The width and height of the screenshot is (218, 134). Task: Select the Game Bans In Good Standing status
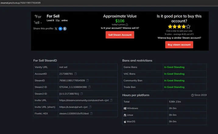click(x=174, y=67)
